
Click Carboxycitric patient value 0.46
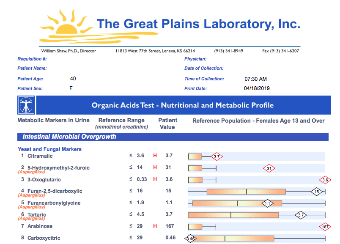[x=170, y=238]
